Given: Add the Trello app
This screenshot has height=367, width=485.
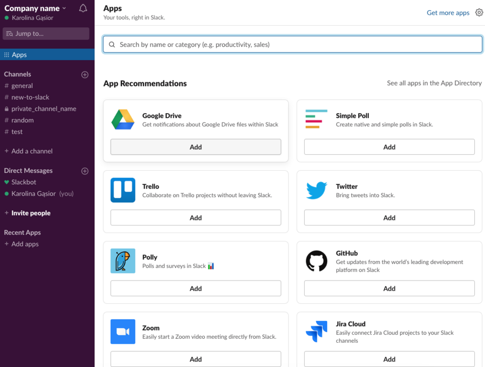Looking at the screenshot, I should 196,218.
